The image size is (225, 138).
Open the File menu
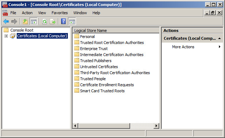coord(13,13)
